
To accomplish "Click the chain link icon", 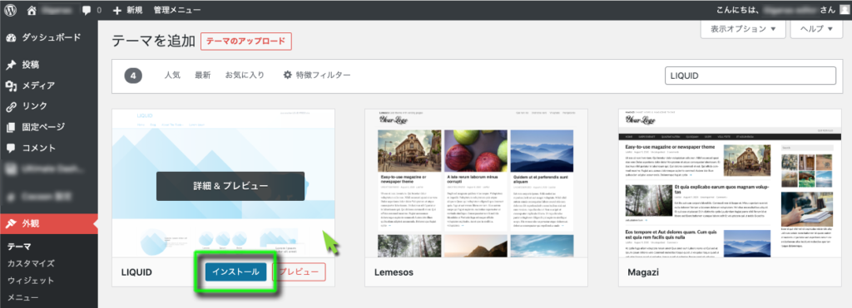I will pyautogui.click(x=11, y=106).
